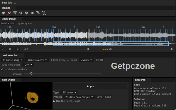Click the total number of beats: 111 text

click(x=150, y=88)
